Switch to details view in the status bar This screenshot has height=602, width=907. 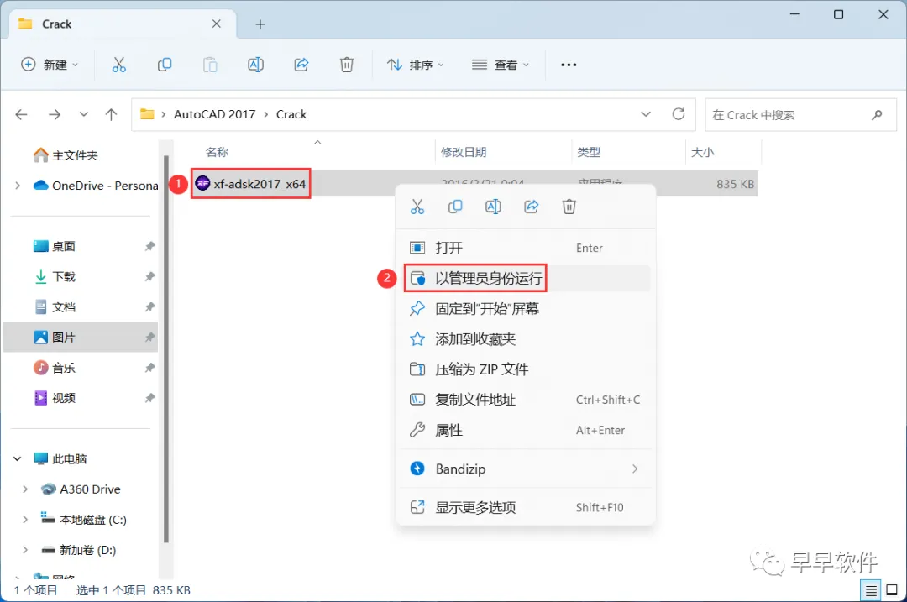[871, 590]
